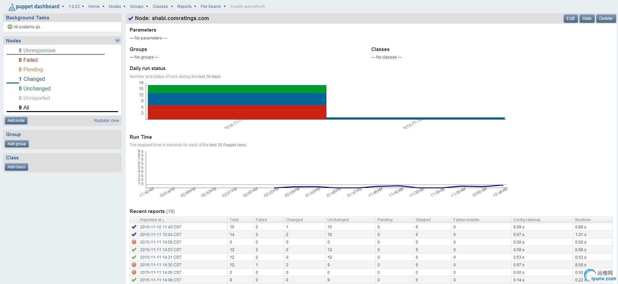Image resolution: width=618 pixels, height=284 pixels.
Task: Click the Edit node button
Action: [x=570, y=18]
